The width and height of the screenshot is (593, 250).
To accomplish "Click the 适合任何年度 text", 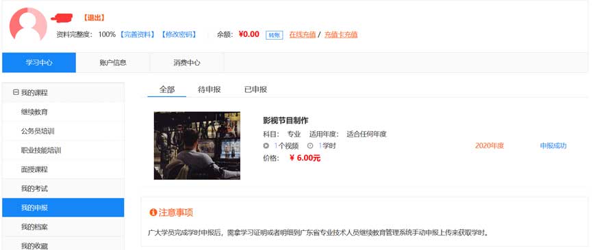I will coord(366,135).
